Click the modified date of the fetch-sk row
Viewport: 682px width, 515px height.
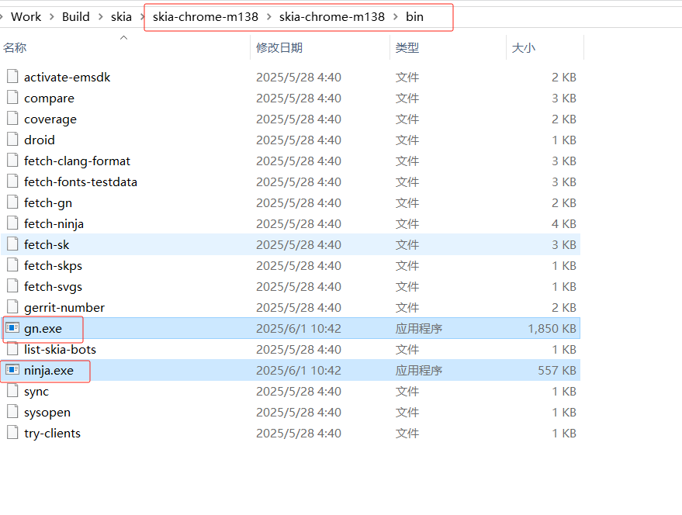[299, 245]
